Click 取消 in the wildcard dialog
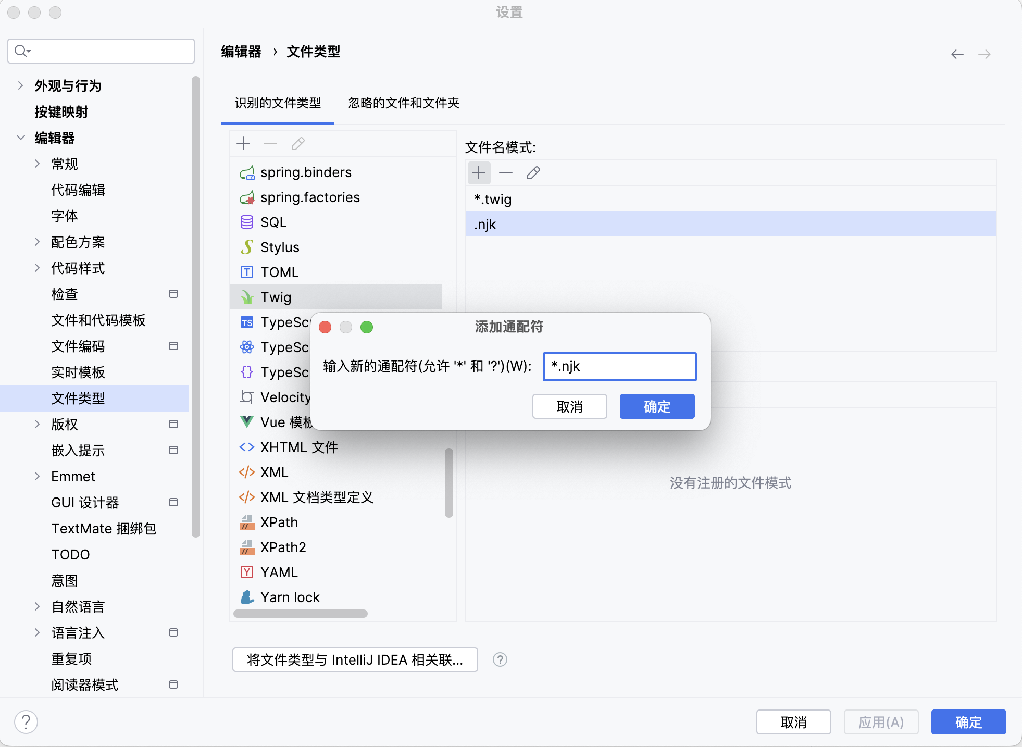1022x747 pixels. pyautogui.click(x=569, y=406)
